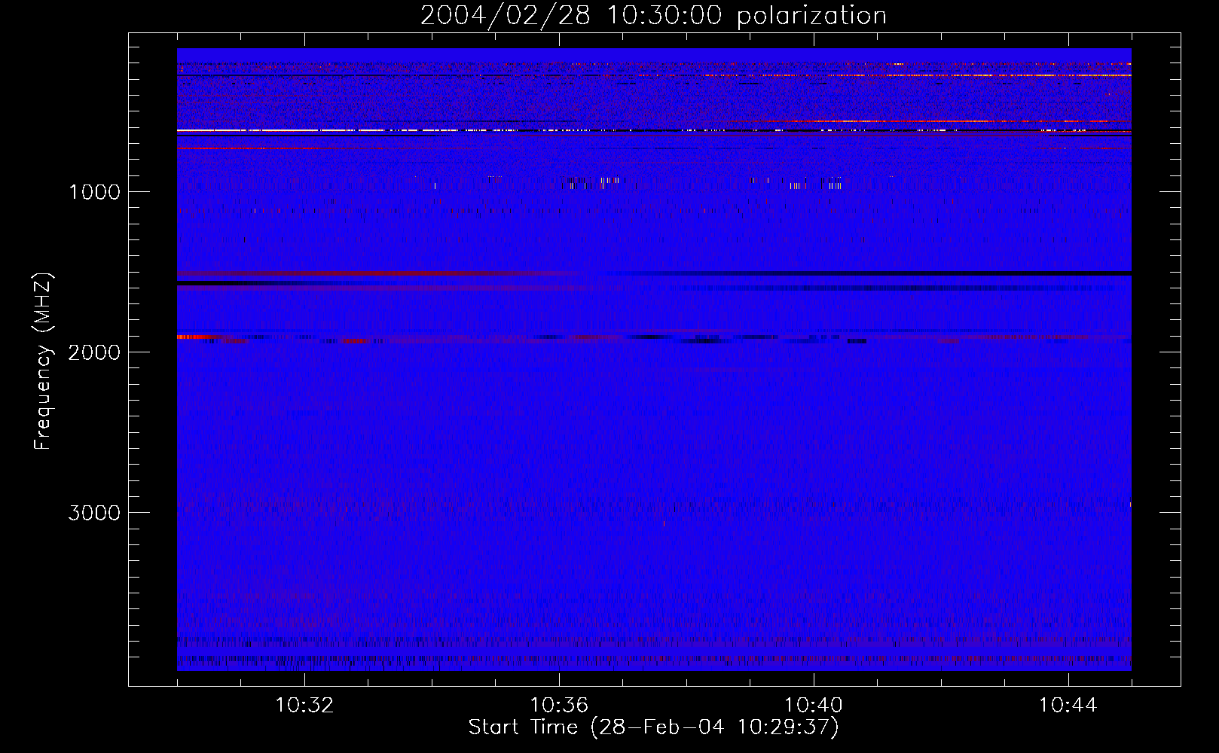Click the 10:44 time tick label
This screenshot has width=1219, height=753.
(1068, 706)
